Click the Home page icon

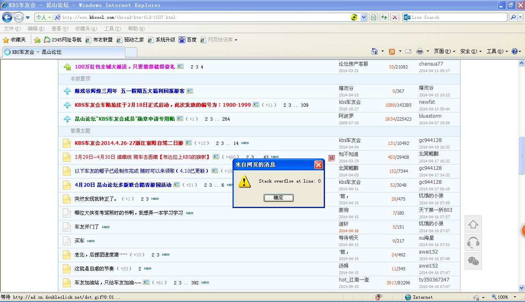coord(374,51)
